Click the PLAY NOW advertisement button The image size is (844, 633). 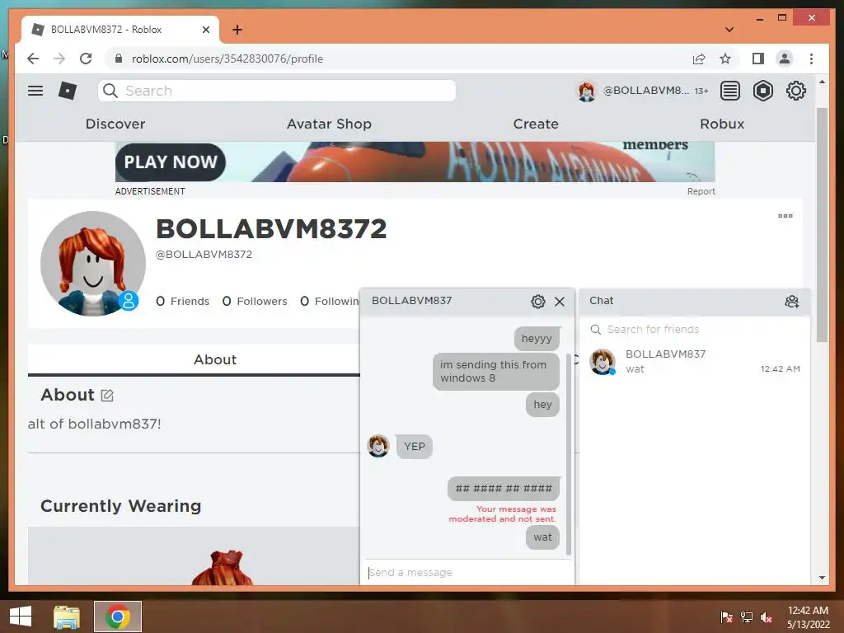click(171, 162)
